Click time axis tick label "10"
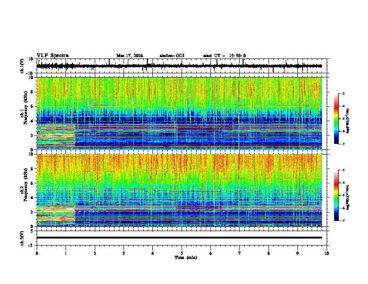This screenshot has height=284, width=368. pyautogui.click(x=327, y=253)
